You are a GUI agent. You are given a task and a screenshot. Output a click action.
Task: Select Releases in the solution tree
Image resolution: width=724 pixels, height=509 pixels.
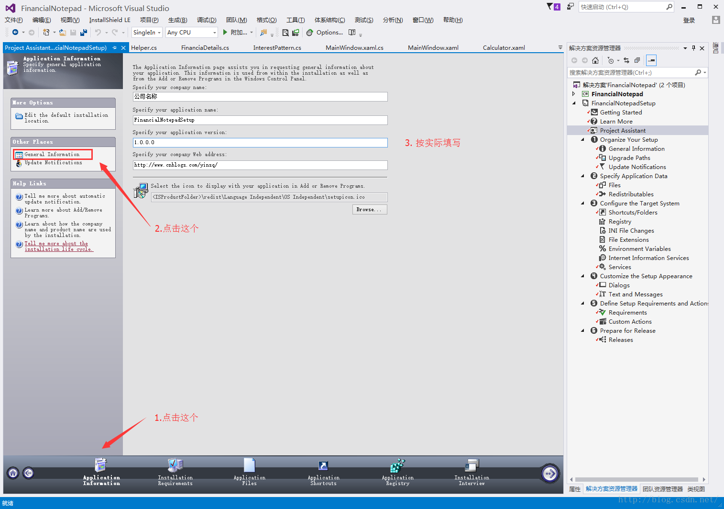621,339
